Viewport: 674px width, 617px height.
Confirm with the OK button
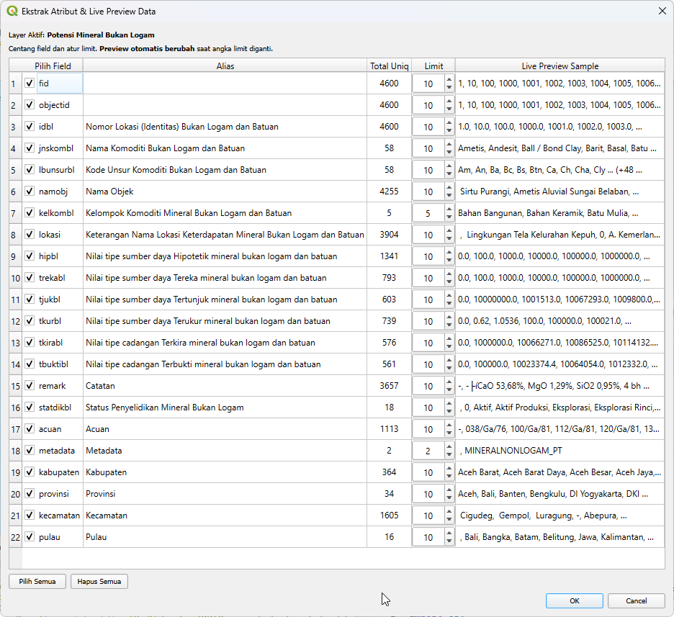(574, 600)
